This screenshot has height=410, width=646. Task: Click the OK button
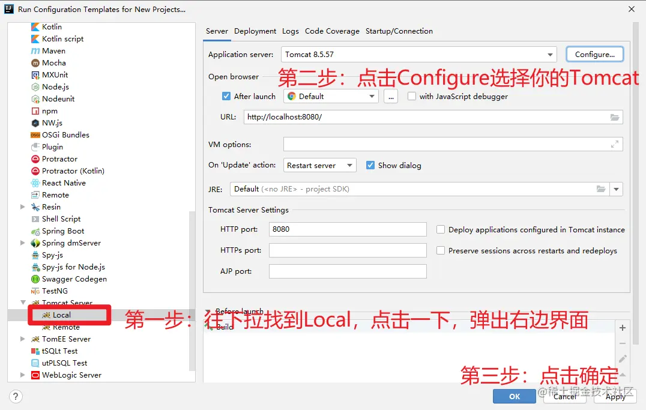[514, 396]
